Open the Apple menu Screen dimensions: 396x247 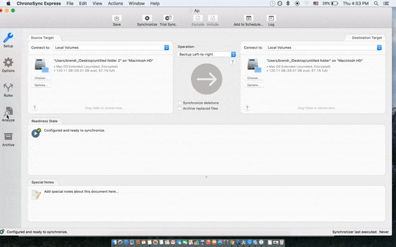point(9,3)
